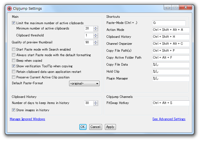Image resolution: width=200 pixels, height=141 pixels.
Task: Close the Clipjump Settings window
Action: (186, 8)
